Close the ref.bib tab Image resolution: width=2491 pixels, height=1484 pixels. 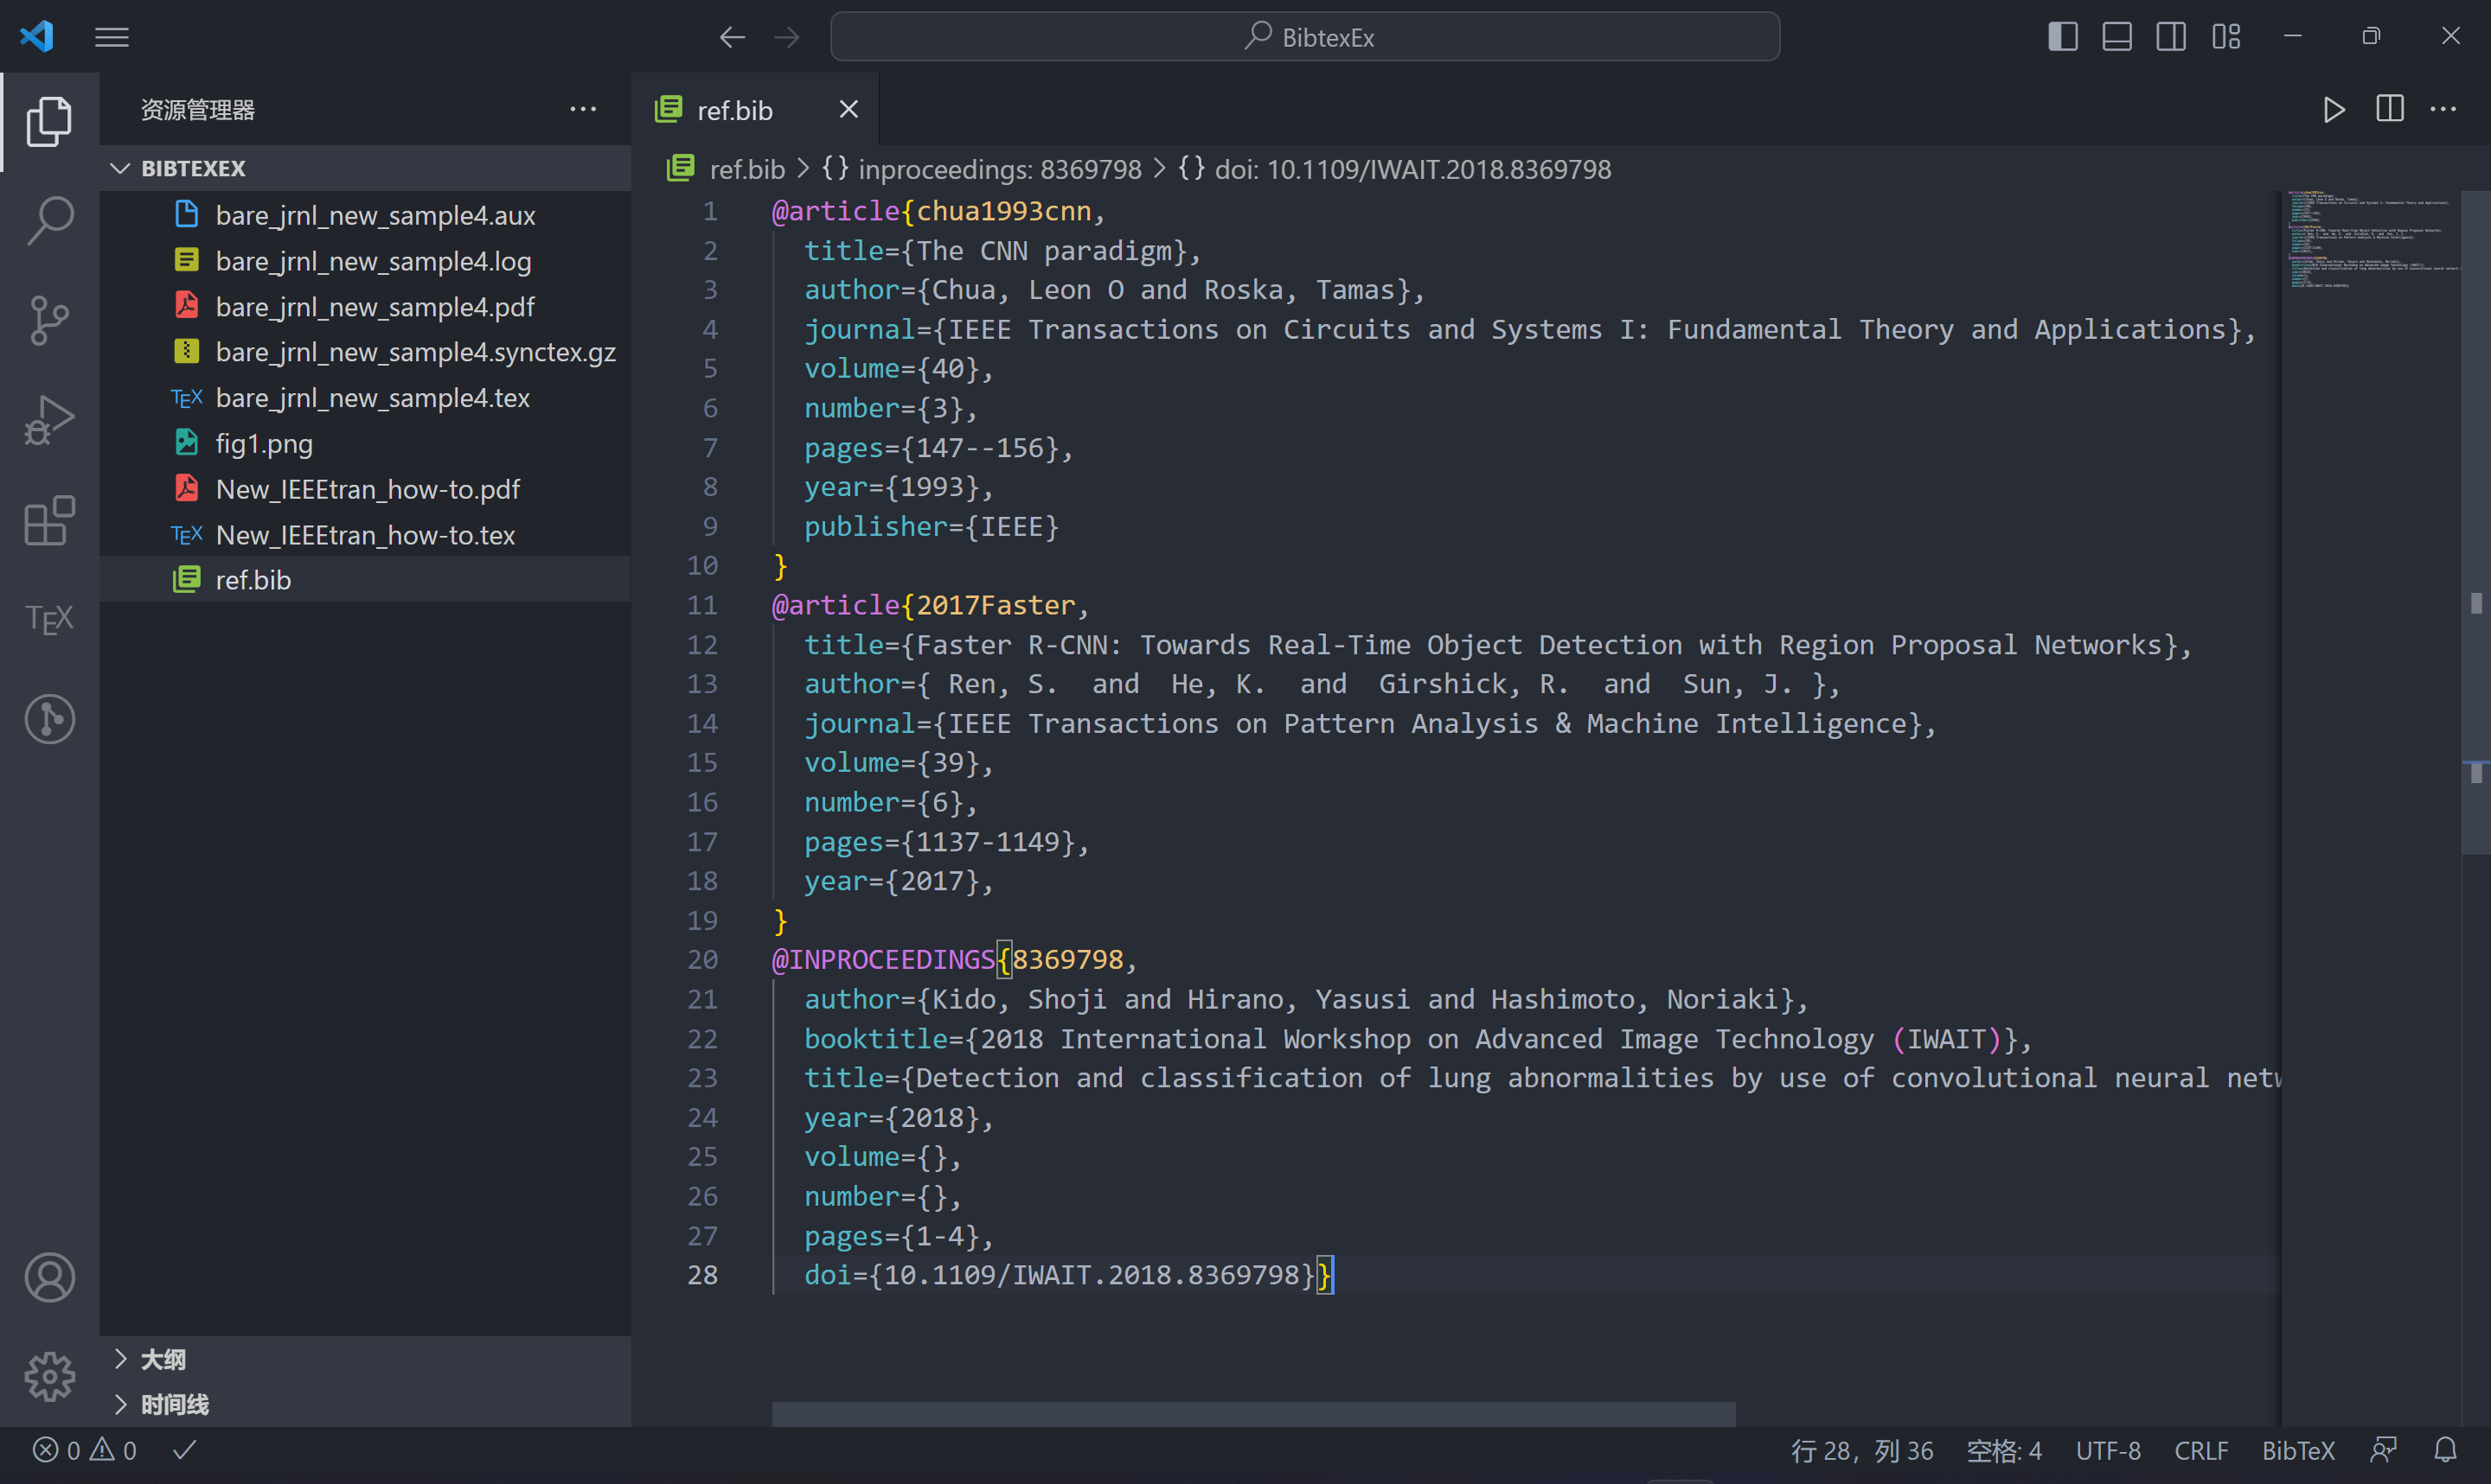point(848,109)
